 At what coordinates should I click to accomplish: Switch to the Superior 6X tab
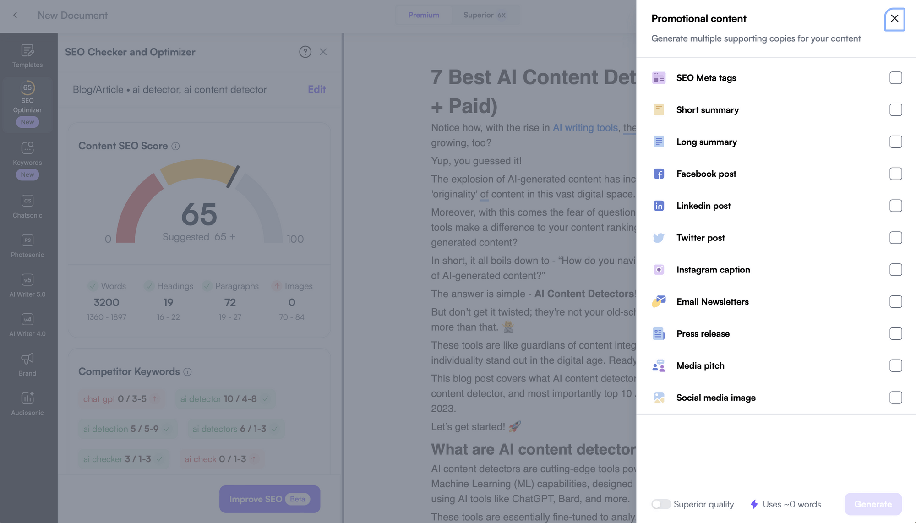485,15
